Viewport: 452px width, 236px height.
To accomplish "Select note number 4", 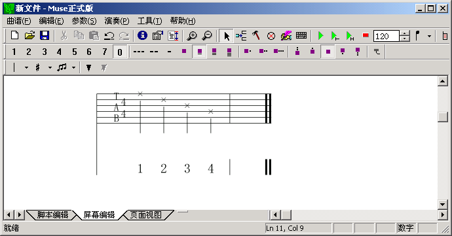I will point(59,52).
